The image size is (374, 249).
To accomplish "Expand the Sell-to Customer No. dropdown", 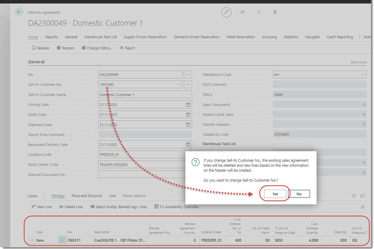I will [x=179, y=85].
